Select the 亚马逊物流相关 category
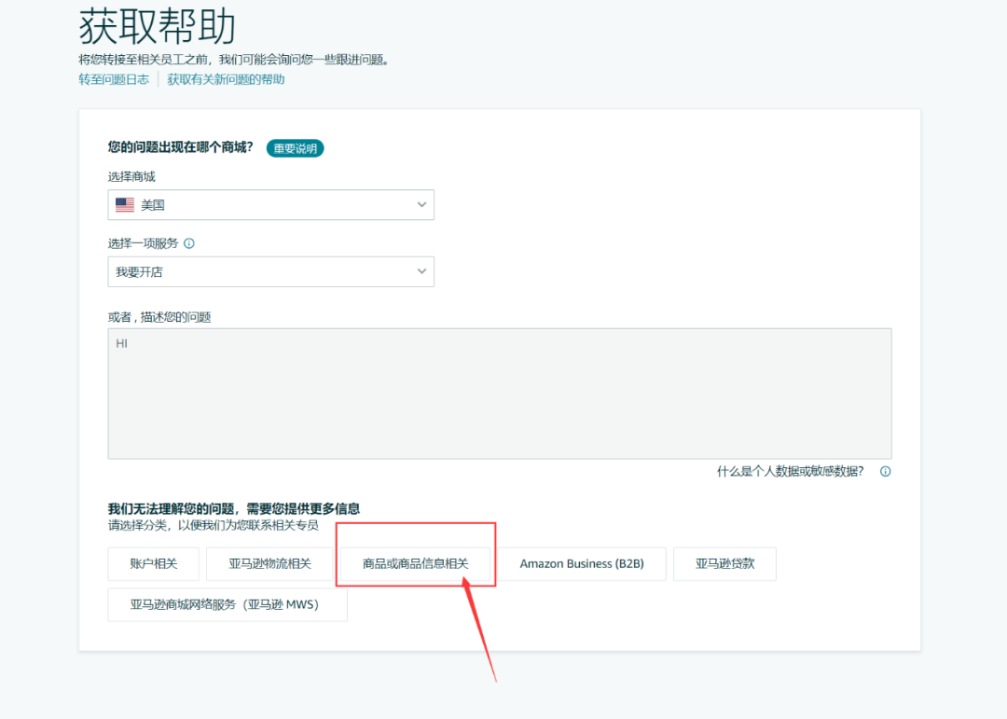Viewport: 1007px width, 719px height. tap(268, 563)
